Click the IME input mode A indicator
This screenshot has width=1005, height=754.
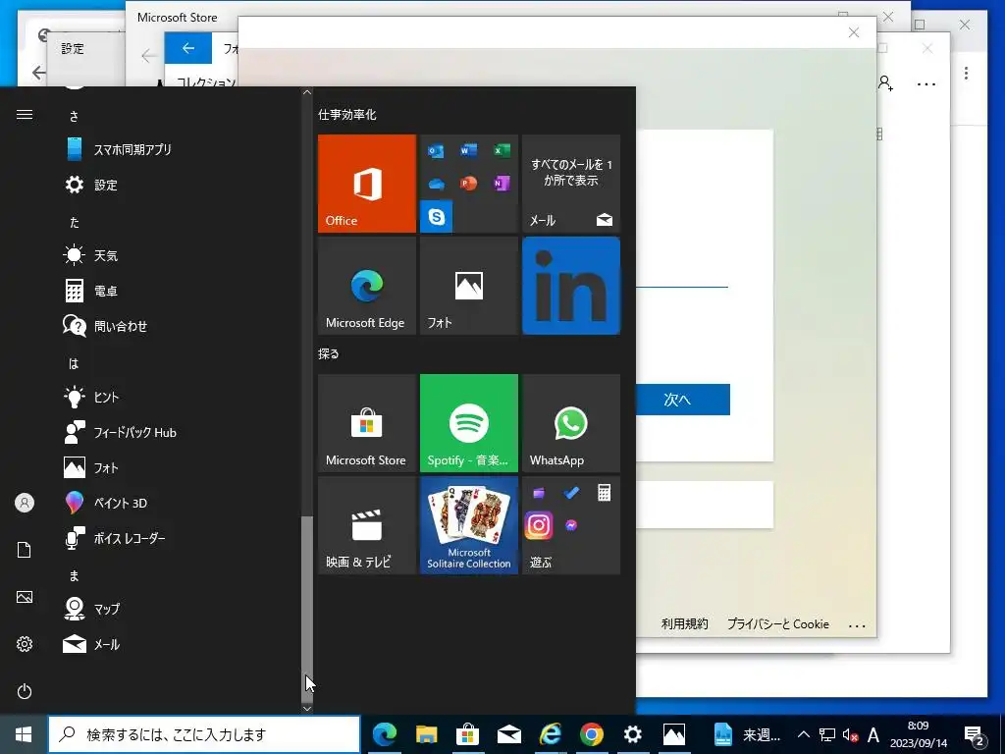click(x=873, y=734)
